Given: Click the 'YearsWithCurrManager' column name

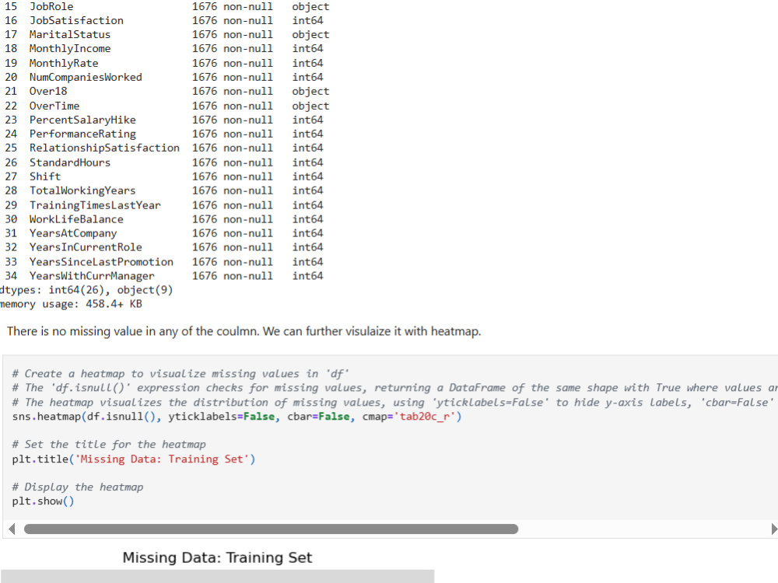Looking at the screenshot, I should (92, 276).
